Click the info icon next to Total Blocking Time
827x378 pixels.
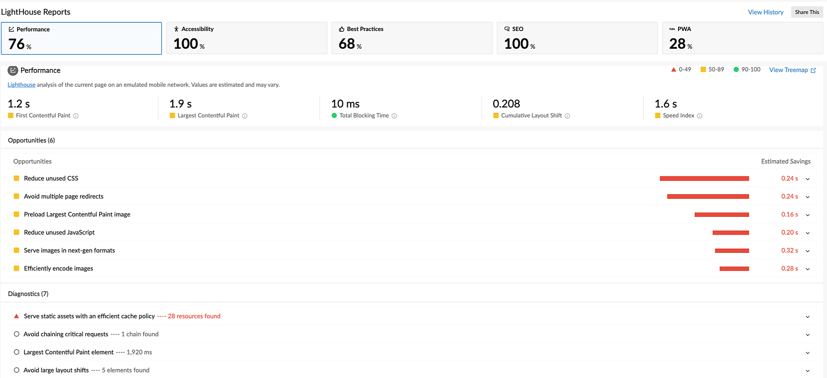click(x=394, y=116)
